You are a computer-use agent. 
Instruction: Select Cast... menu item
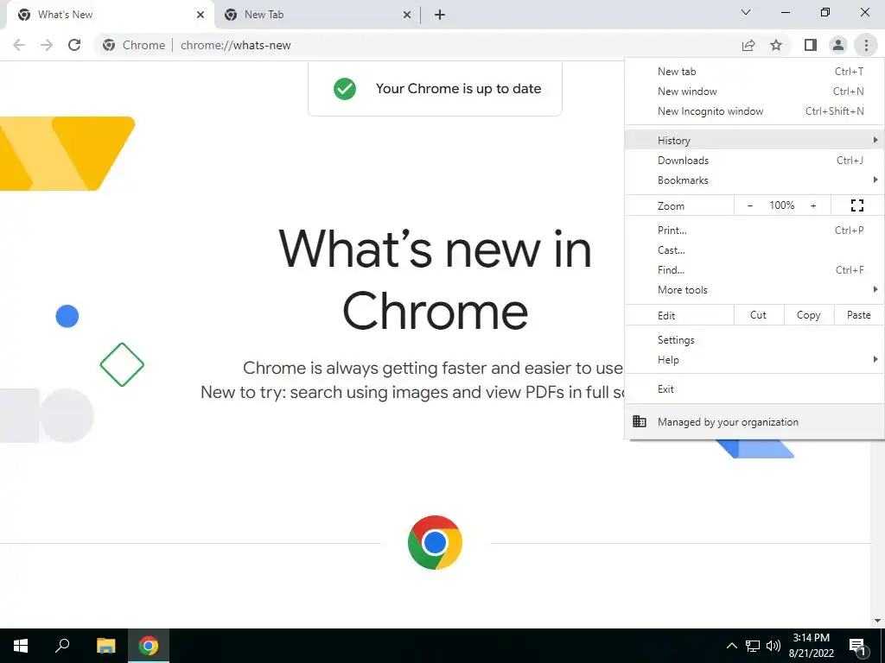tap(754, 249)
